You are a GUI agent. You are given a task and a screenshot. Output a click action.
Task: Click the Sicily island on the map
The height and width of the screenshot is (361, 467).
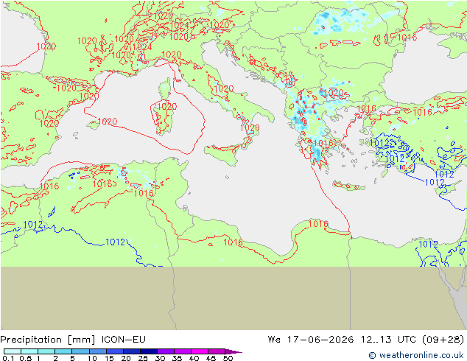(x=222, y=153)
